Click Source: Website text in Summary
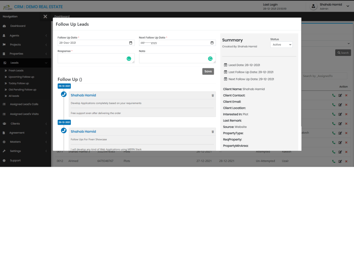Image resolution: width=354 pixels, height=265 pixels. (235, 127)
